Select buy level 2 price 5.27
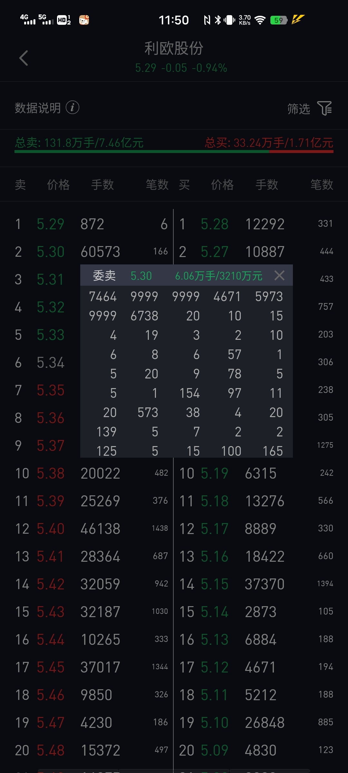Image resolution: width=348 pixels, height=773 pixels. tap(215, 252)
